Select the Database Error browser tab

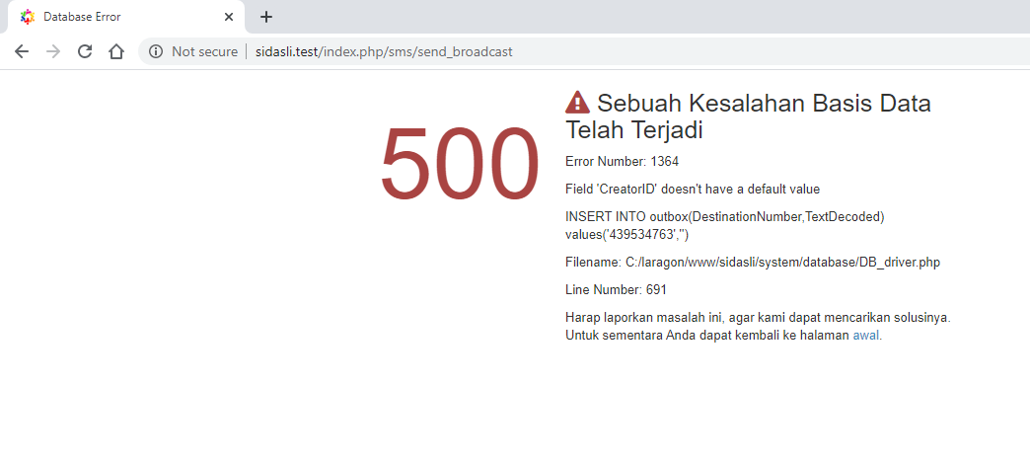click(126, 17)
